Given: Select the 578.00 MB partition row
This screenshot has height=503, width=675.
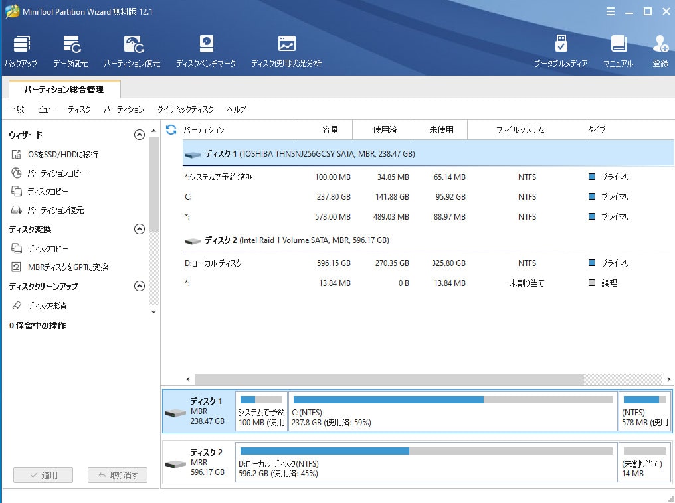Looking at the screenshot, I should click(x=429, y=217).
